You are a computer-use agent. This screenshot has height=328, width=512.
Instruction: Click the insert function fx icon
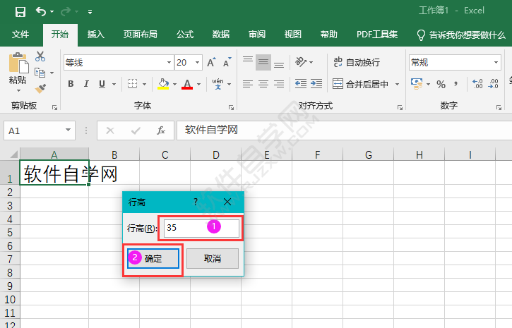(x=160, y=130)
